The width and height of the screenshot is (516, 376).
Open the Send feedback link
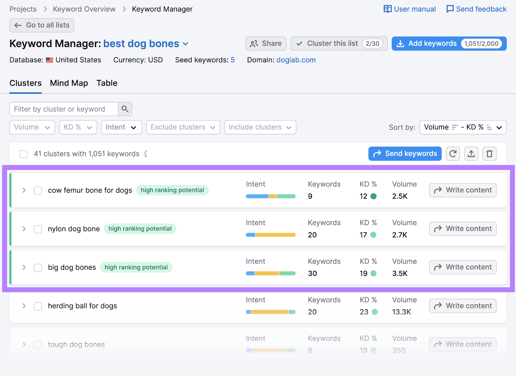[x=476, y=9]
